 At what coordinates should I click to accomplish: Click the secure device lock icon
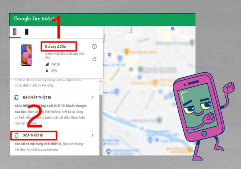[x=16, y=97]
